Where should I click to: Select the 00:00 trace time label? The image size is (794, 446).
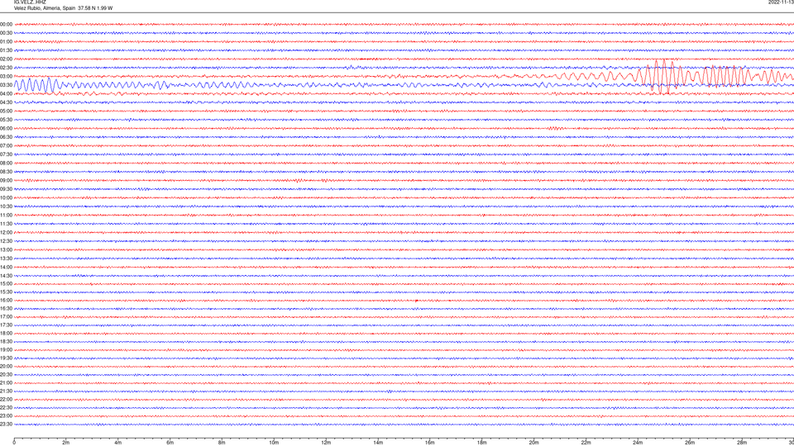(x=6, y=24)
